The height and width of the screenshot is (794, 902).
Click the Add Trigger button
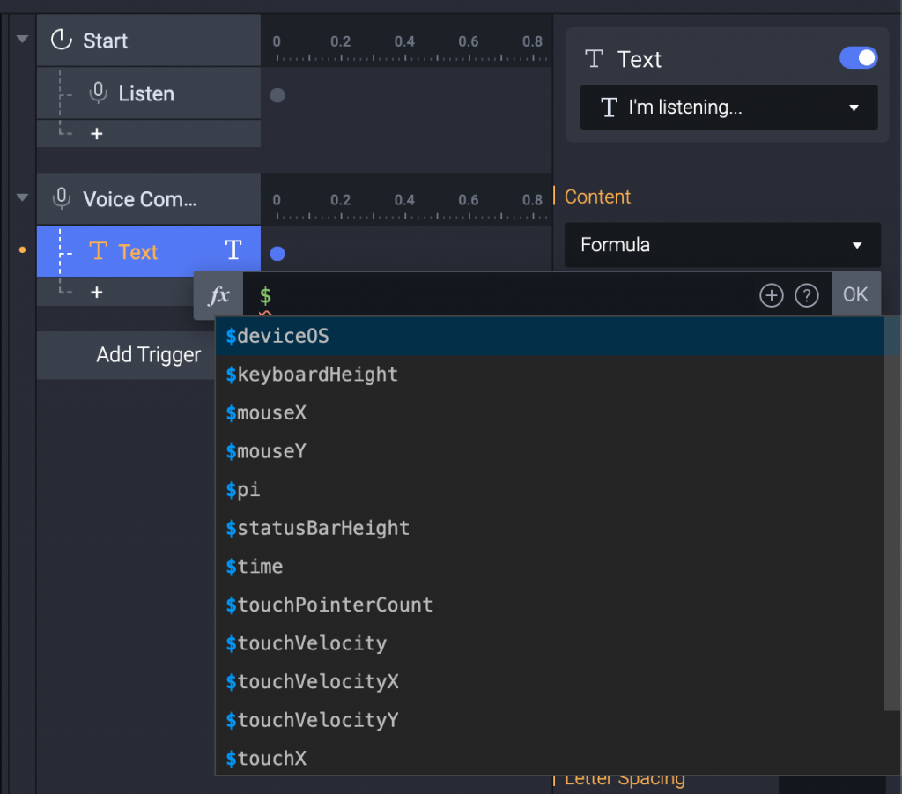click(x=148, y=355)
